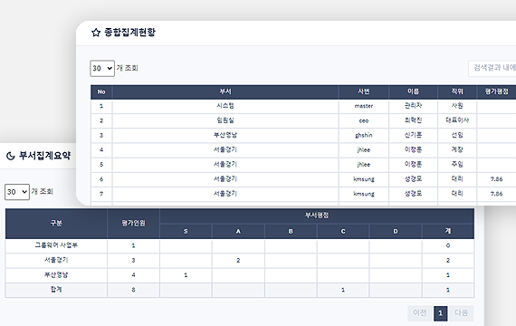Screen dimensions: 516x326
Task: Click the 그룹웨어 사업부 row
Action: (x=240, y=245)
